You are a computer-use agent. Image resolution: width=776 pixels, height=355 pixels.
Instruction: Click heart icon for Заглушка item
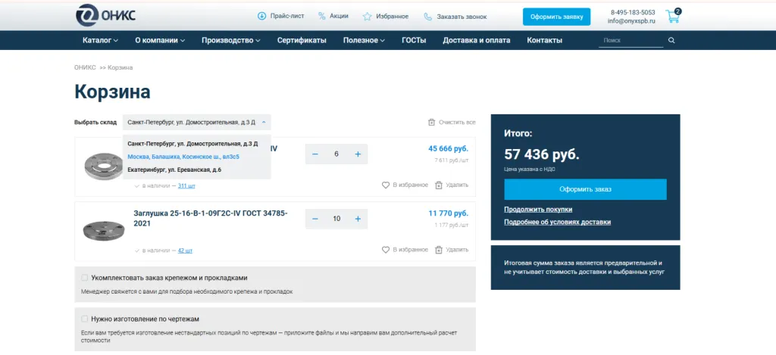(x=386, y=249)
